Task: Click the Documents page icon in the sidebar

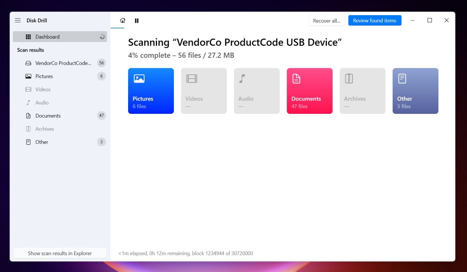Action: [x=28, y=116]
